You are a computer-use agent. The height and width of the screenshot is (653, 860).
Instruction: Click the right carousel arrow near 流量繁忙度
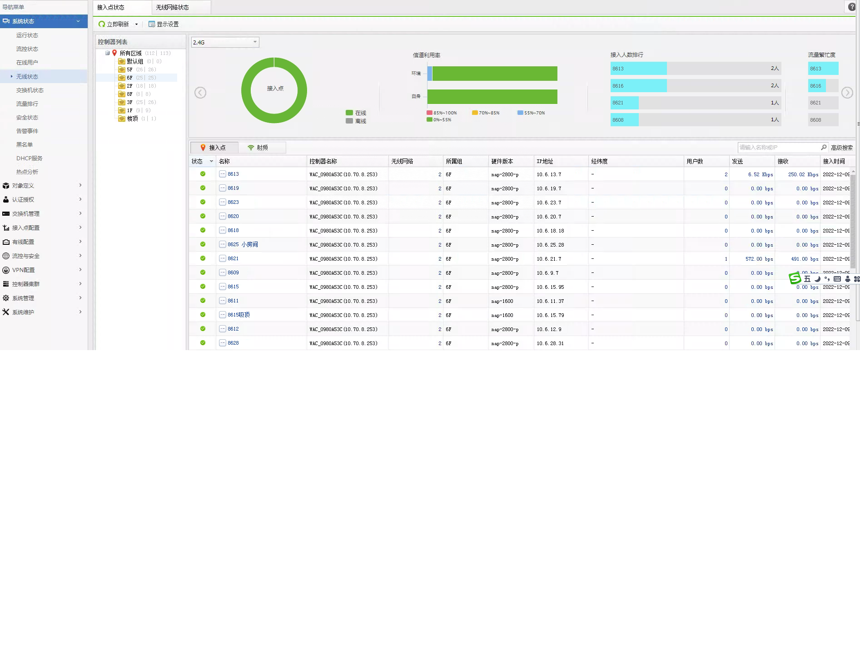pos(847,93)
